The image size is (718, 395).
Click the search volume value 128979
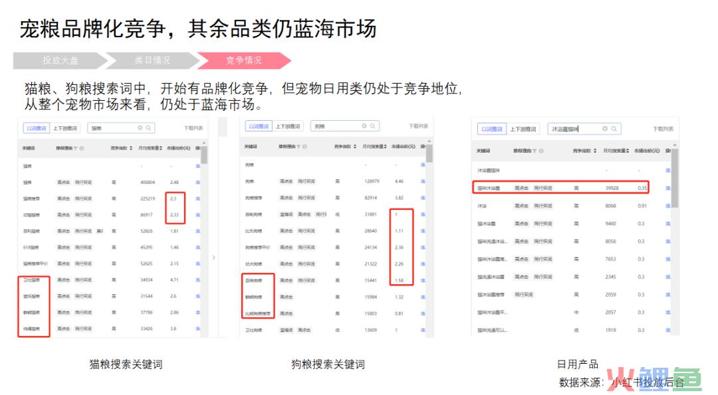372,181
